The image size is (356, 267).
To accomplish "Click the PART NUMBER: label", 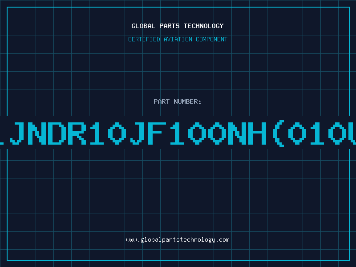I will (x=178, y=101).
